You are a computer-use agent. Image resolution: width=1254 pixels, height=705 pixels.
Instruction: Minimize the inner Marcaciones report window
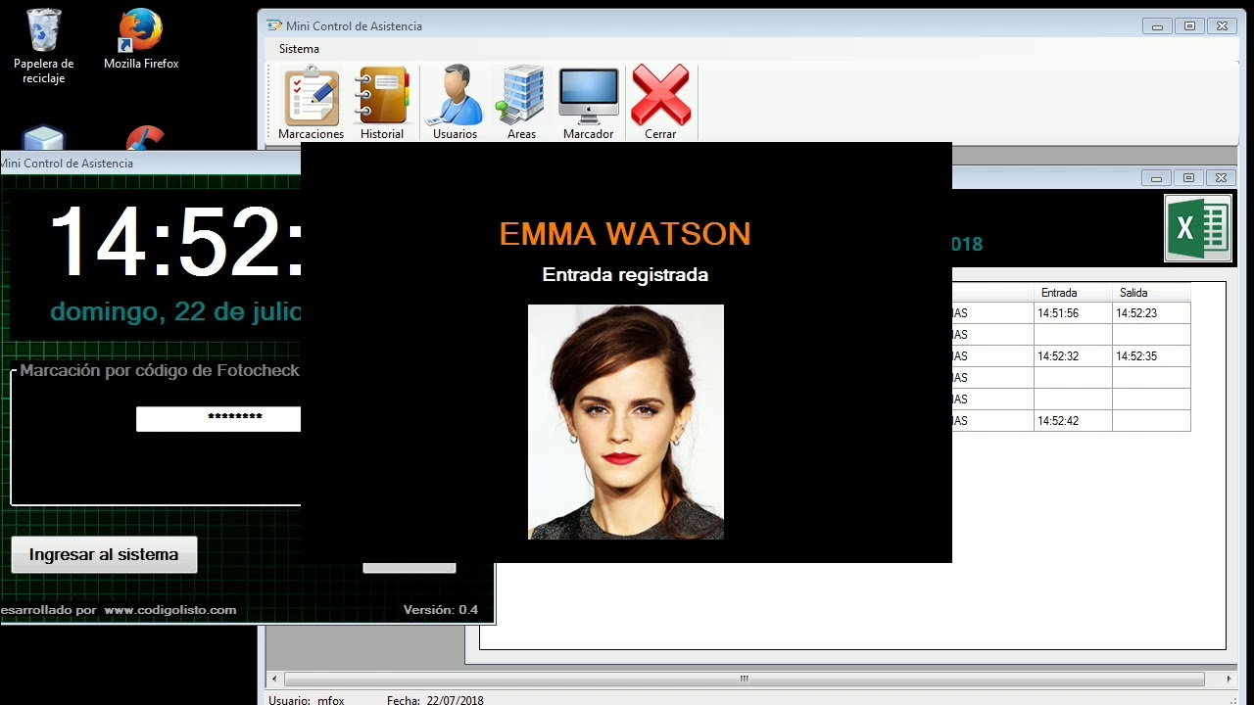[x=1157, y=178]
